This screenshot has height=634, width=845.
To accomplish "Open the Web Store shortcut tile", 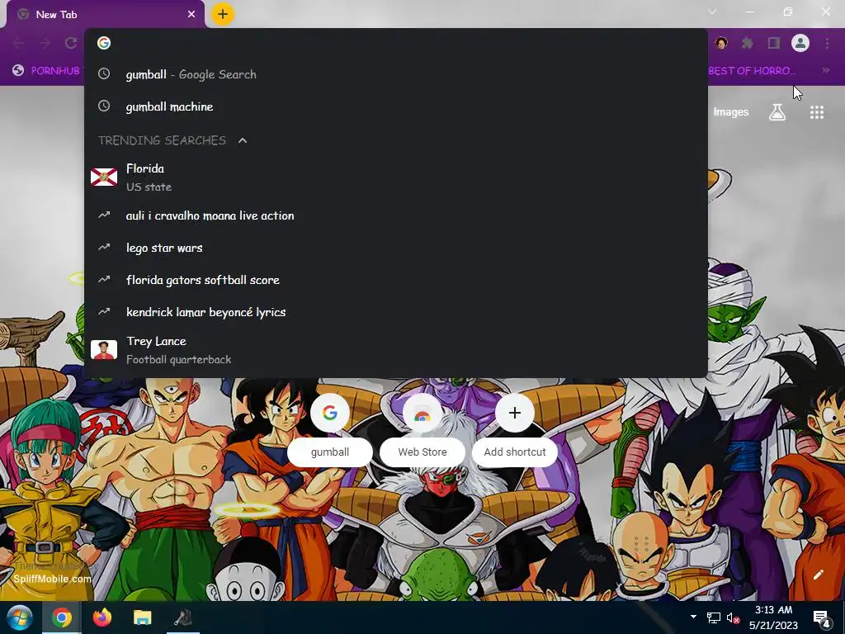I will [422, 429].
